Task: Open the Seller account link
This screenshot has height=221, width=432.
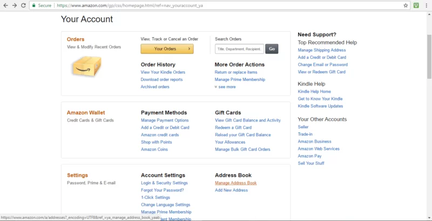Action: tap(303, 127)
